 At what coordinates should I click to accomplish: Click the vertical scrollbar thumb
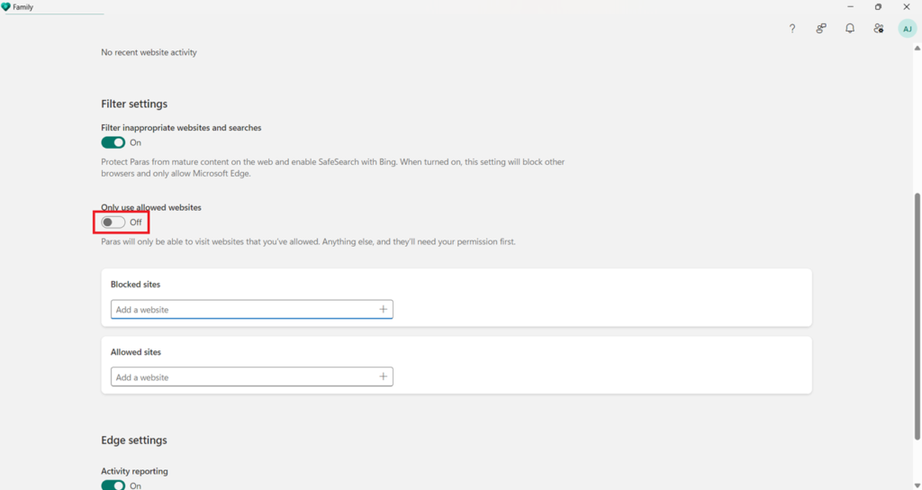tap(917, 316)
